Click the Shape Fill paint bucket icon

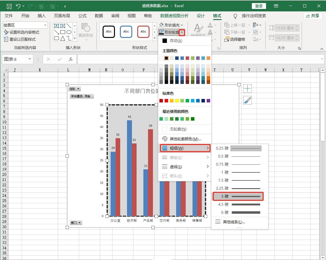162,25
